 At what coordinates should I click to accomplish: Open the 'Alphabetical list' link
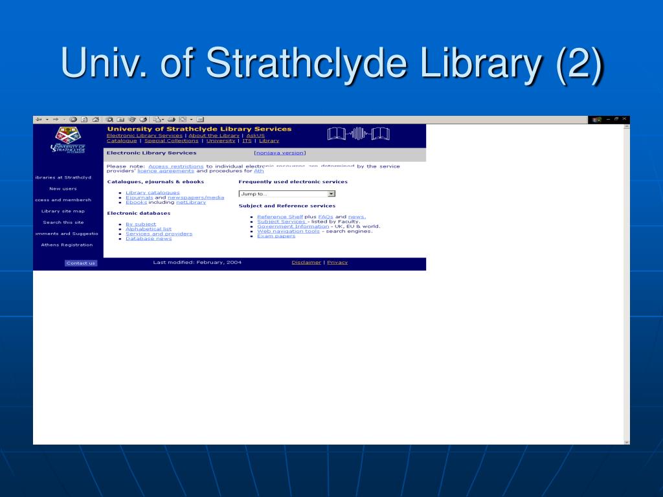click(148, 229)
